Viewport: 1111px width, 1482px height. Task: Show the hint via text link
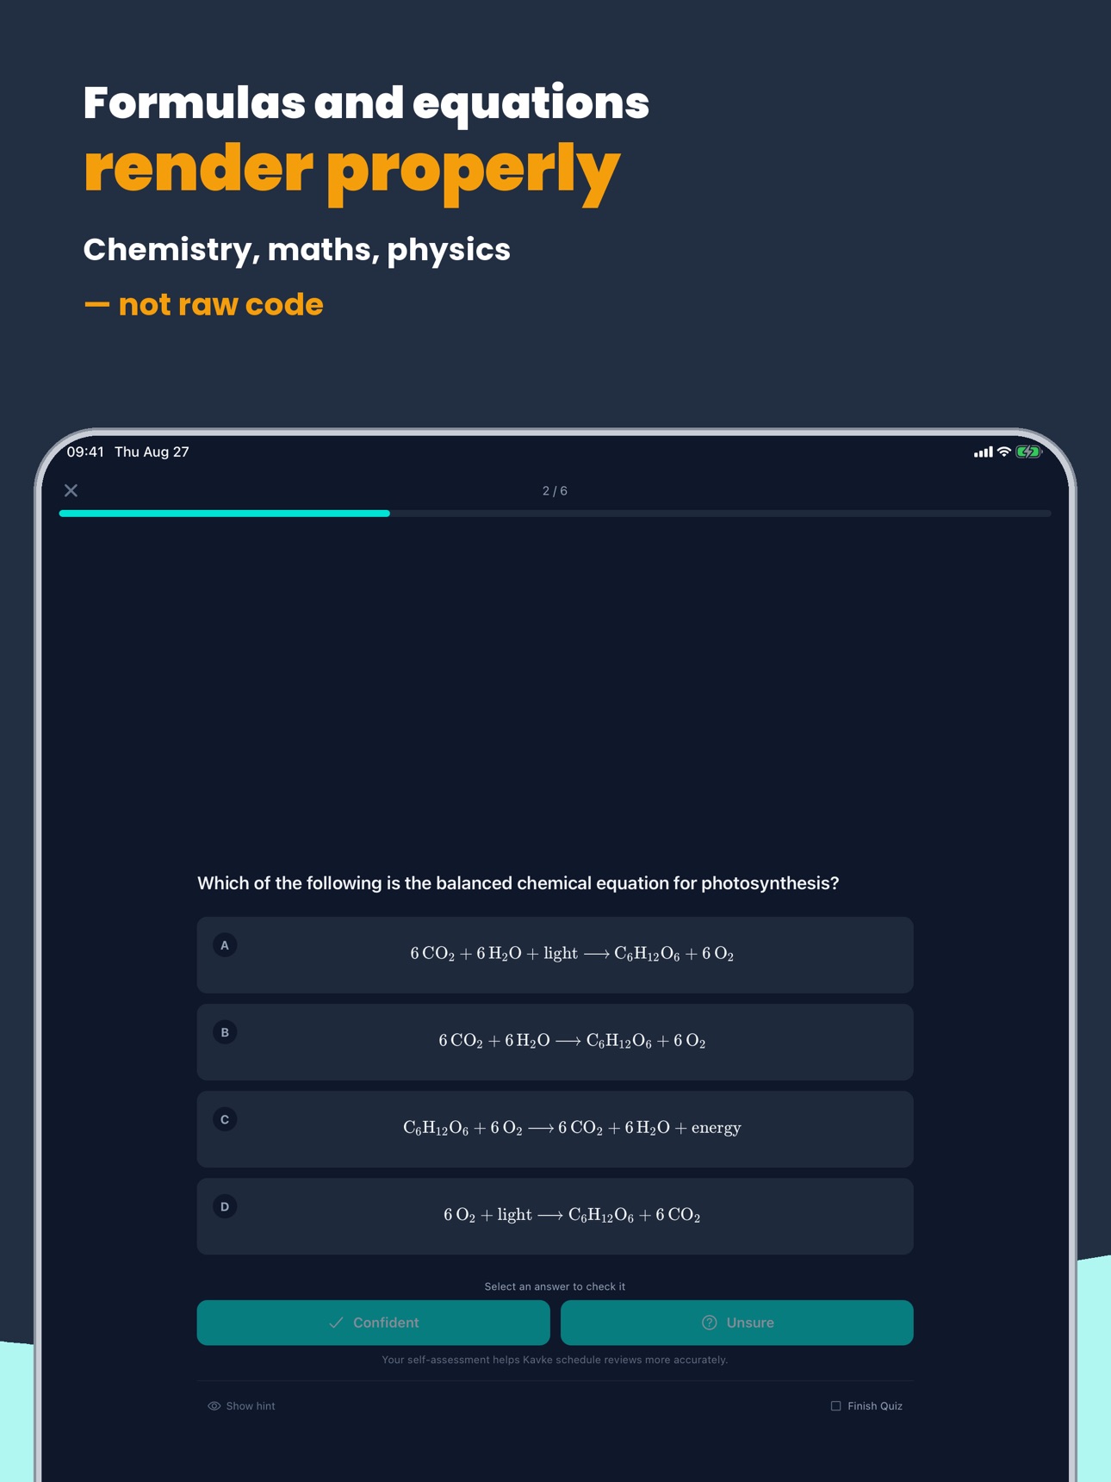click(251, 1405)
